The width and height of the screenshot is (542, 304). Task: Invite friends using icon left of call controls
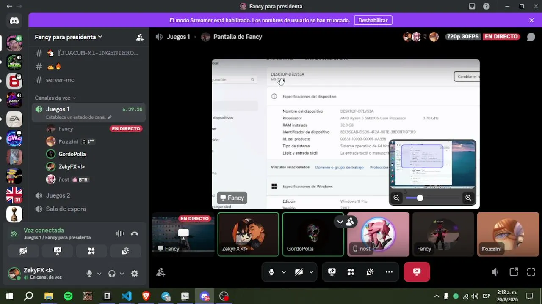click(x=160, y=272)
